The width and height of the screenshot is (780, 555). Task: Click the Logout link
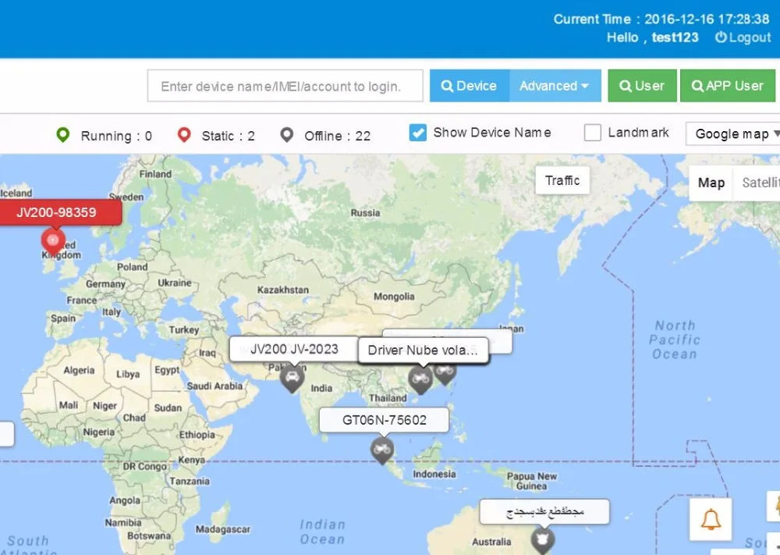[x=743, y=37]
